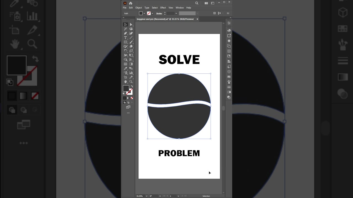The height and width of the screenshot is (198, 353).
Task: Choose the Free Transform tool
Action: point(131,55)
